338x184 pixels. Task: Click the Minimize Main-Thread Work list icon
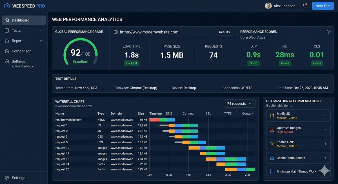click(x=272, y=171)
